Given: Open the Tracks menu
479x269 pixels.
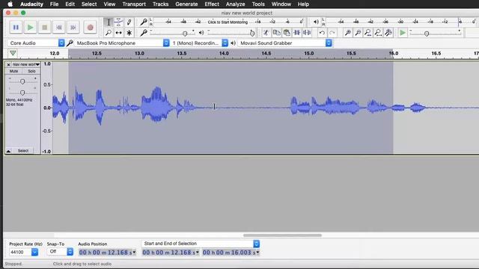Looking at the screenshot, I should point(160,4).
